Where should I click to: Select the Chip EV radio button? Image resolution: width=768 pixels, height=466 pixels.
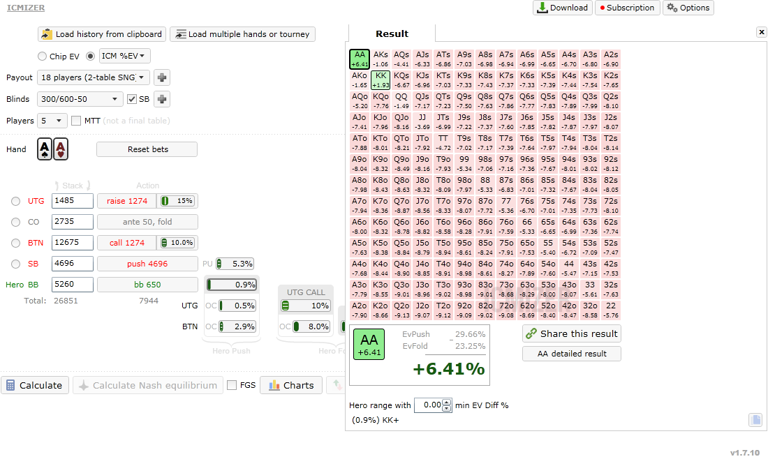(42, 57)
